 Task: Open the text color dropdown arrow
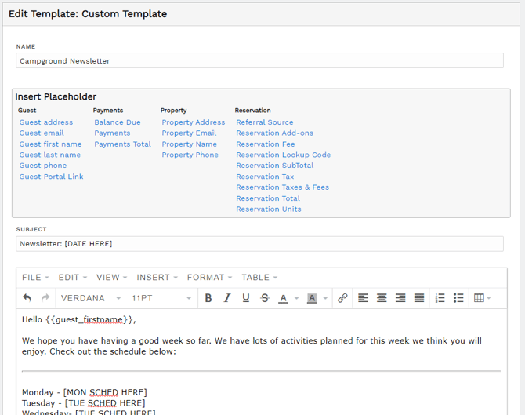click(x=296, y=298)
